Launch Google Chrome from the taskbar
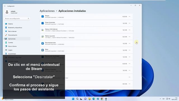This screenshot has height=101, width=179. pos(102,99)
